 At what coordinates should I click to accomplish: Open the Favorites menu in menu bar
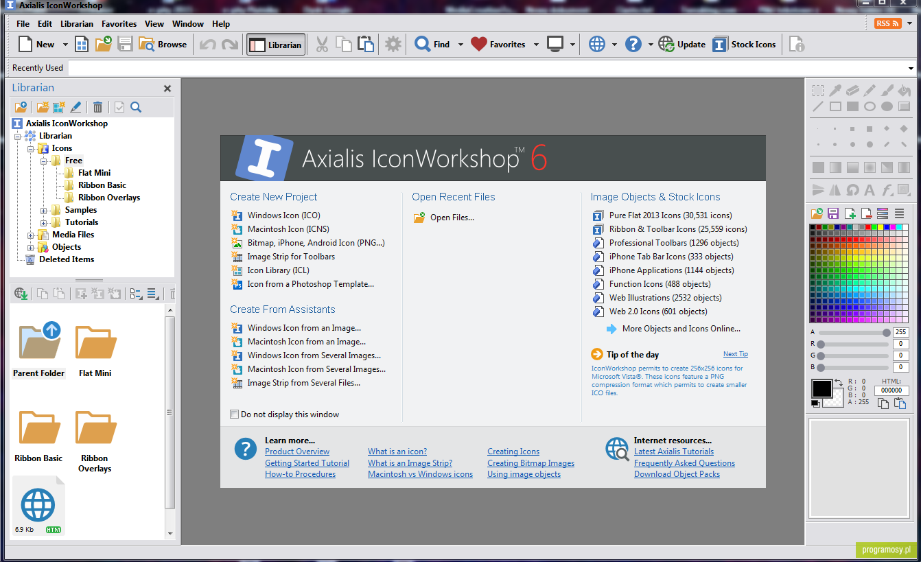(x=119, y=23)
